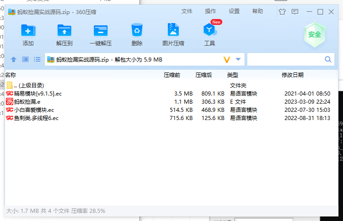Screen dimensions: 343x221
Task: Select file 小白喜爱模块.ec
Action: pyautogui.click(x=171, y=110)
